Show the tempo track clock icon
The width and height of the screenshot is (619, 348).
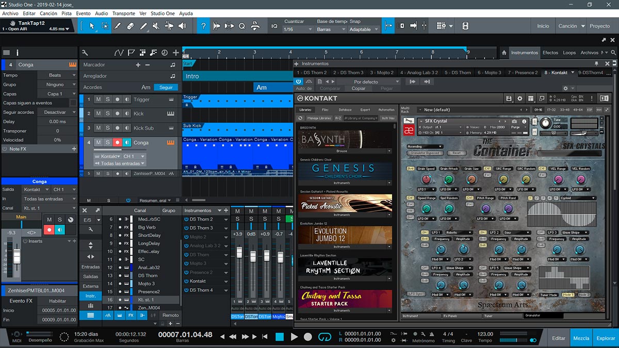(x=164, y=53)
